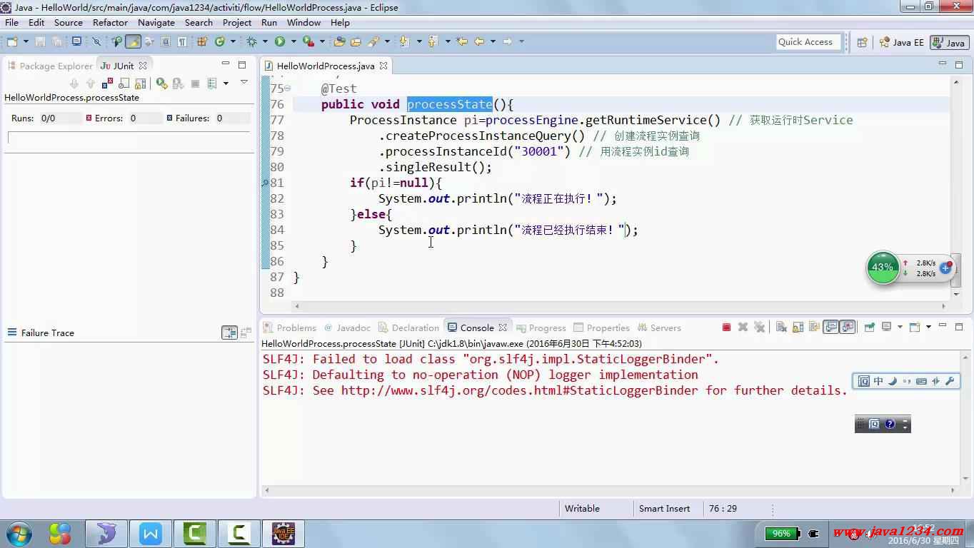Toggle Console Scroll Lock icon

tap(798, 327)
